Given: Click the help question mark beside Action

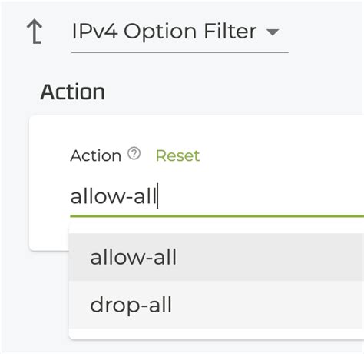Looking at the screenshot, I should click(x=134, y=154).
